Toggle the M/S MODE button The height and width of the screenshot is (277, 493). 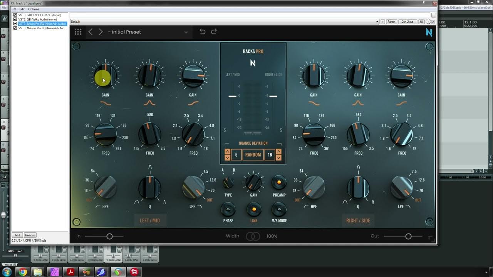279,209
